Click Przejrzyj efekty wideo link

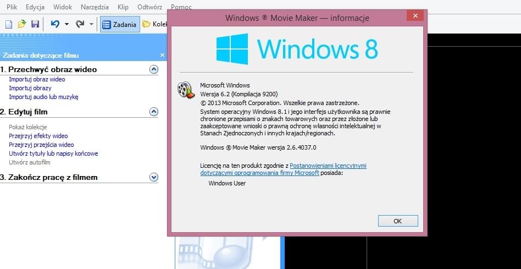[x=38, y=136]
